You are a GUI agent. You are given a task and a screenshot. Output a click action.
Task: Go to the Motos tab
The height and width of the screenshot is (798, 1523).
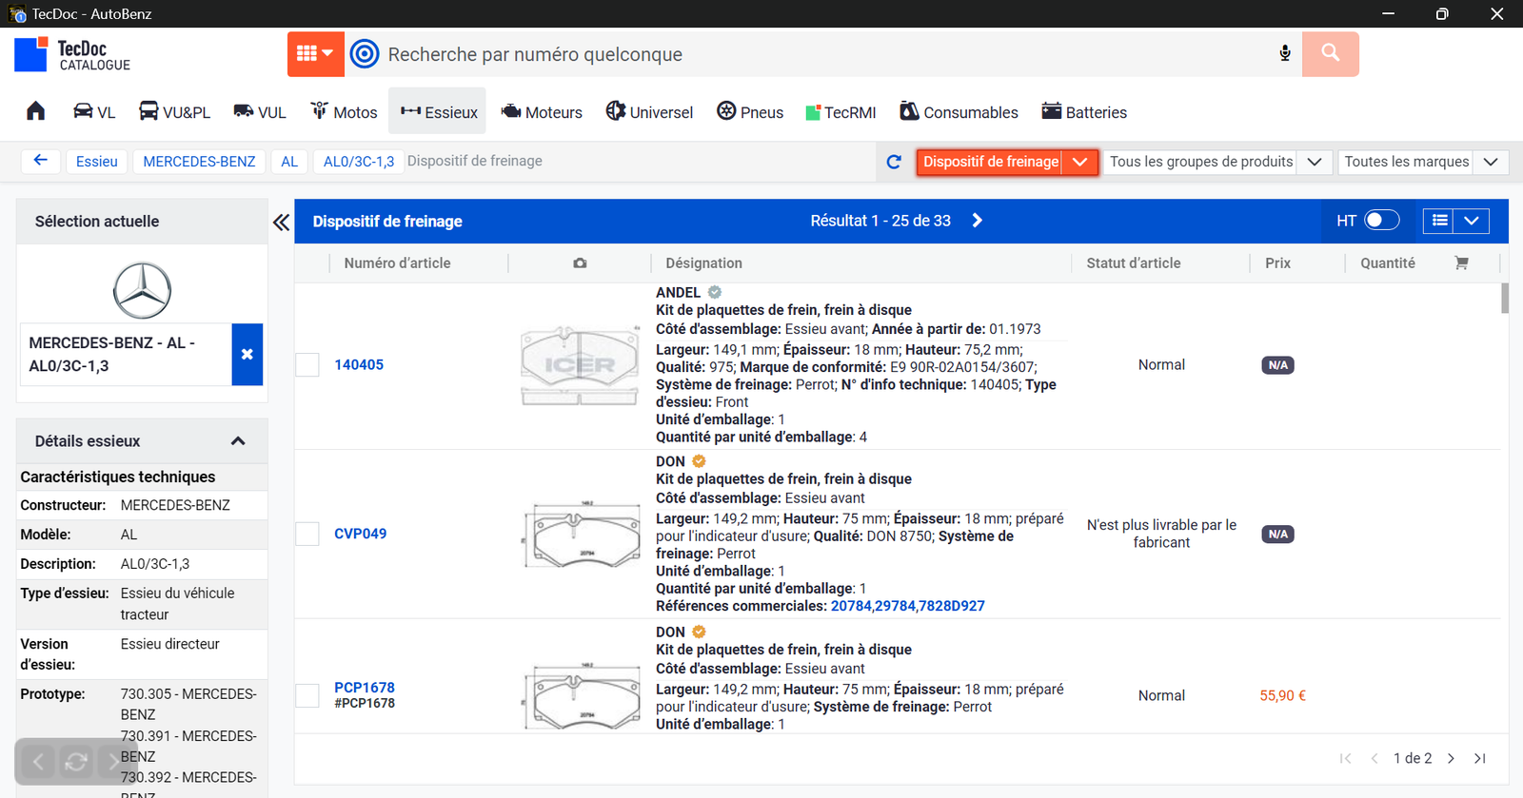pyautogui.click(x=344, y=112)
